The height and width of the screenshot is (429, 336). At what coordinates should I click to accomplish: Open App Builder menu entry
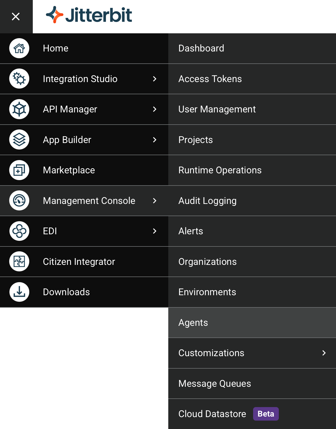[x=84, y=140]
